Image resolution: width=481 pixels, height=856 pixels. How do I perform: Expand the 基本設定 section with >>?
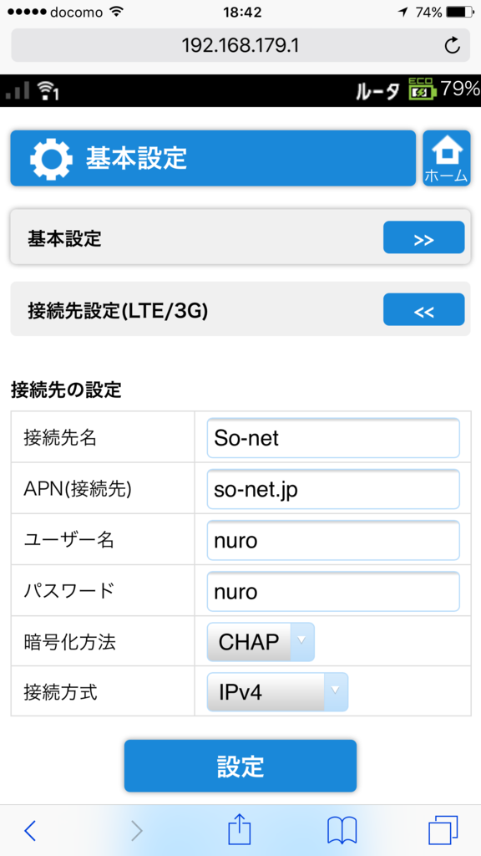(423, 237)
